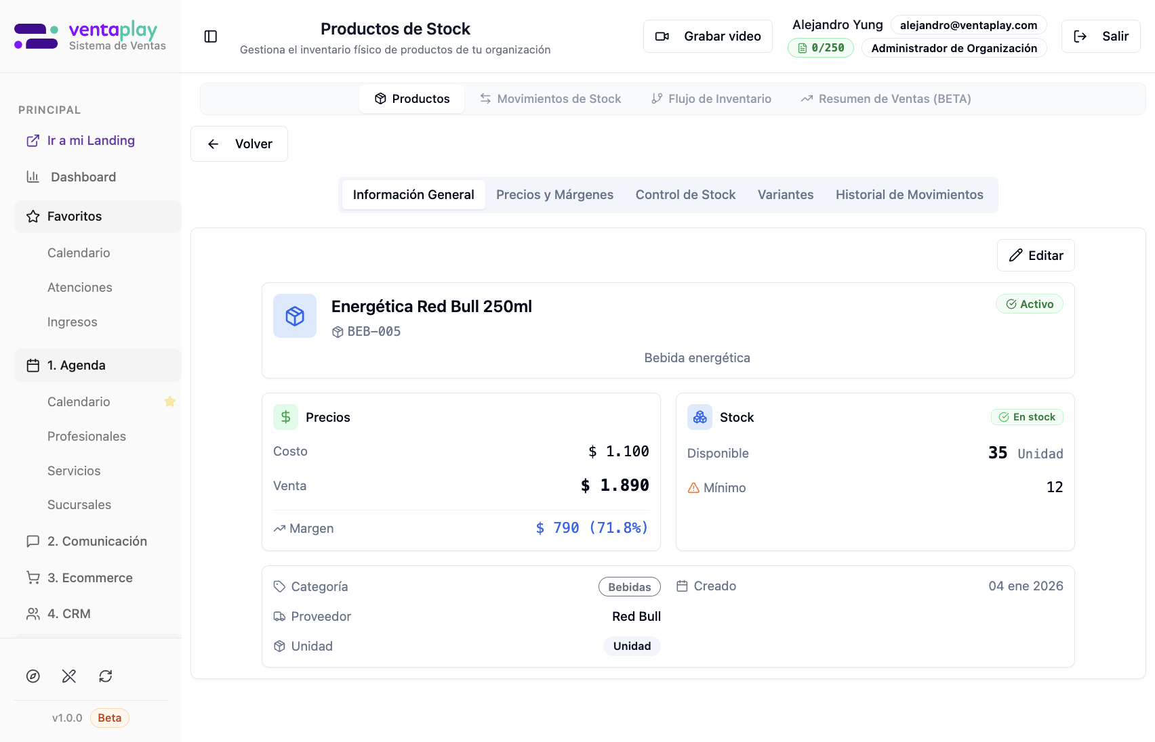Collapse the 1. Agenda section
The width and height of the screenshot is (1155, 742).
tap(98, 366)
